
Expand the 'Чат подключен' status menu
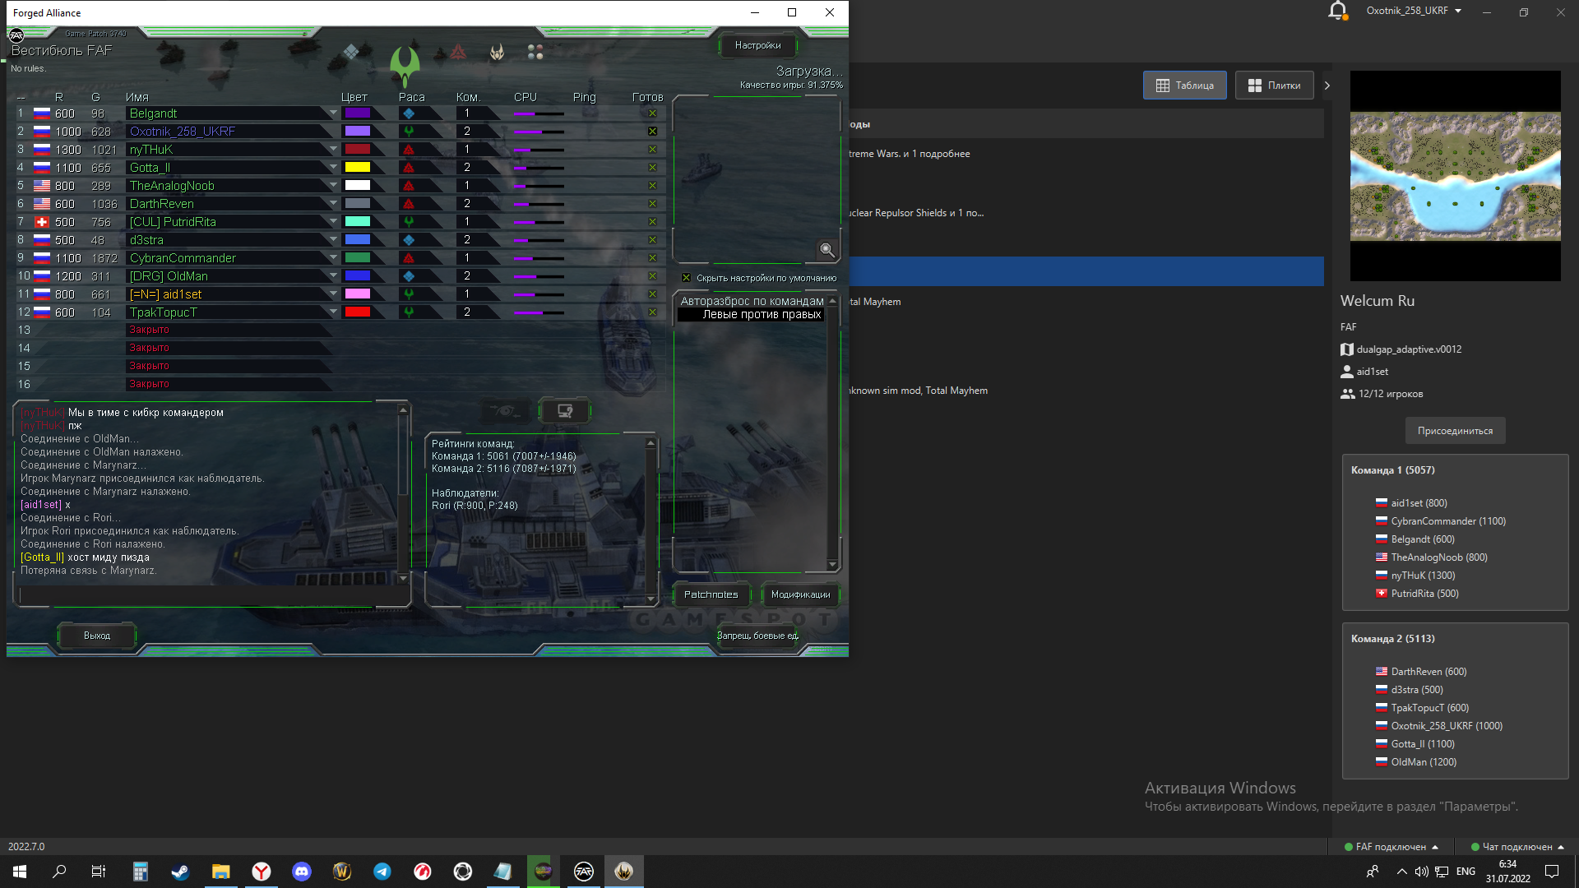1518,847
